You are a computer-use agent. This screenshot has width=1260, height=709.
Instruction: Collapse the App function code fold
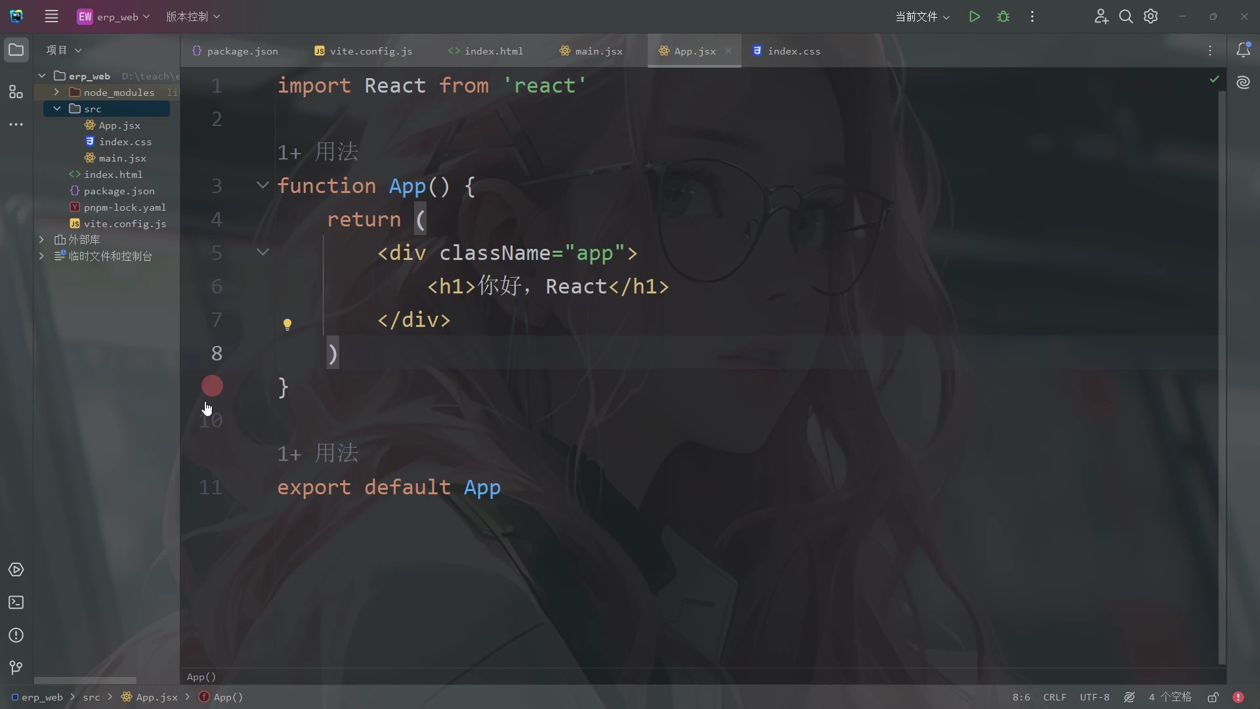[262, 186]
